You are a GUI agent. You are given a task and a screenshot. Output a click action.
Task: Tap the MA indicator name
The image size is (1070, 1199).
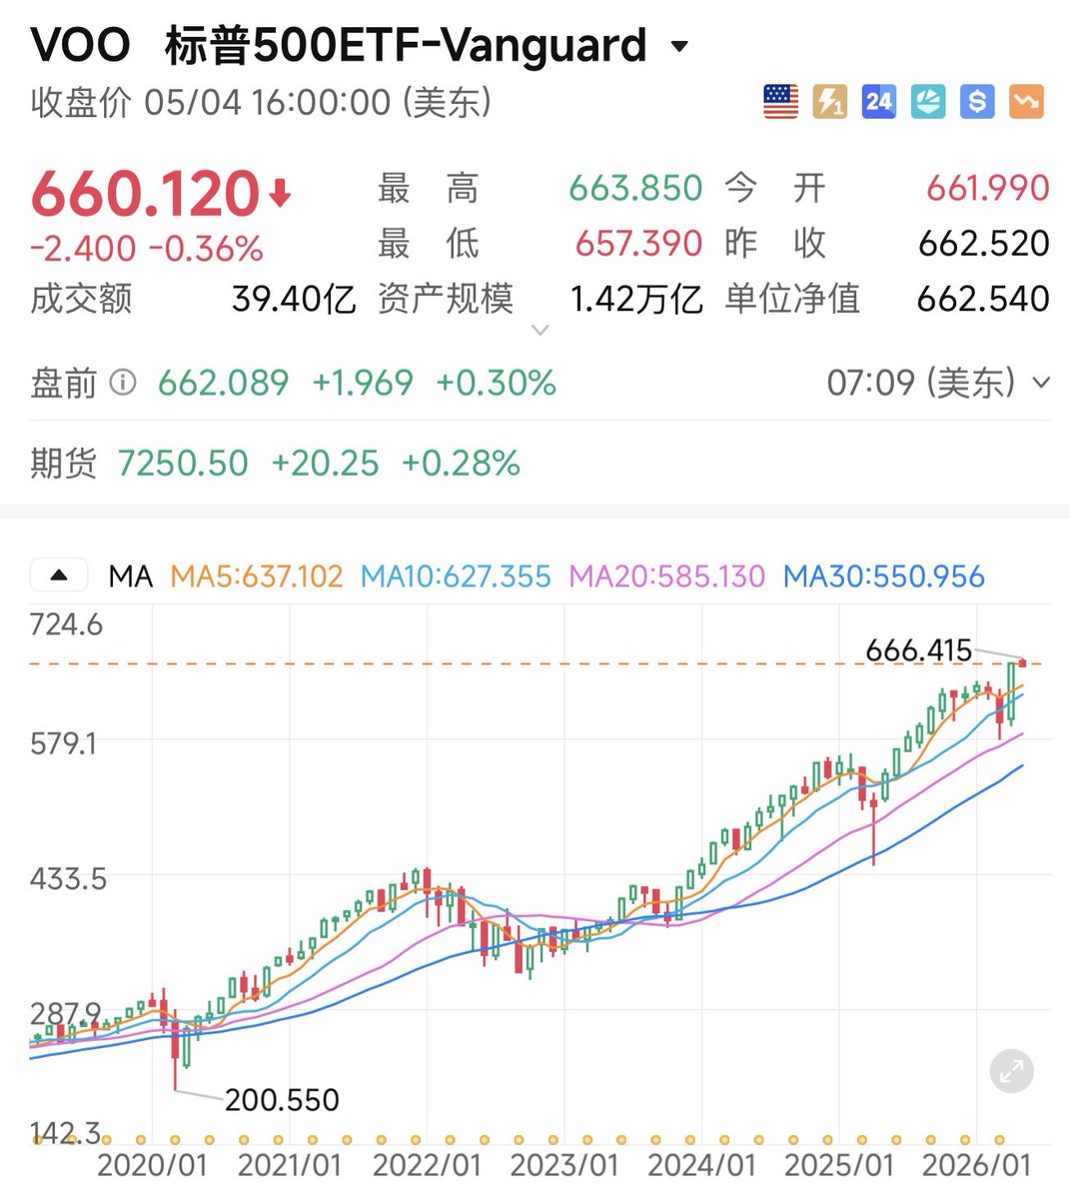131,577
